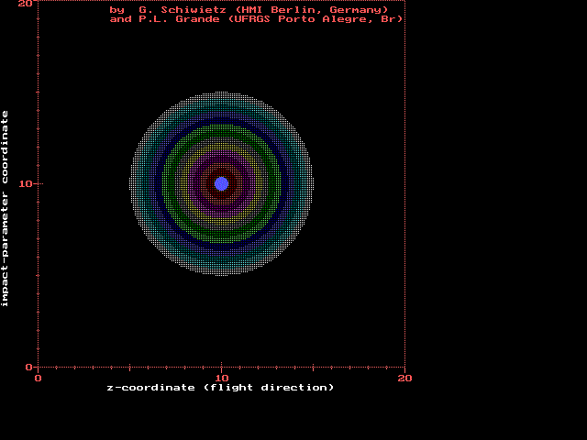Click the '20' label at the horizontal axis end
Screen dimensions: 587x440
point(404,379)
